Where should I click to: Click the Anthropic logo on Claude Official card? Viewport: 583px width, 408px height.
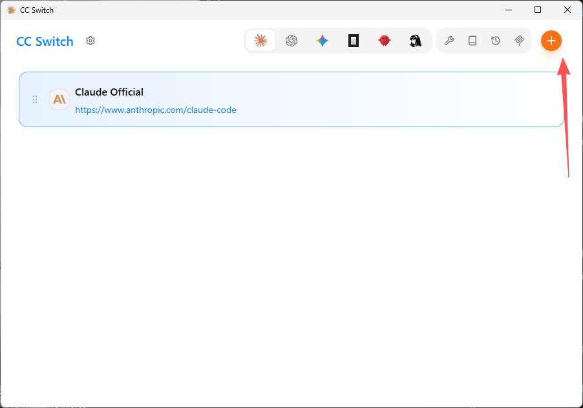pyautogui.click(x=59, y=99)
